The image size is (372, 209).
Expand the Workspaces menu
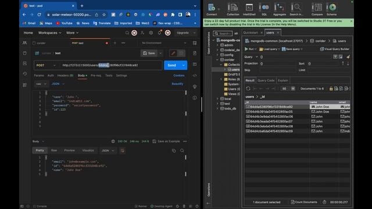pos(49,33)
